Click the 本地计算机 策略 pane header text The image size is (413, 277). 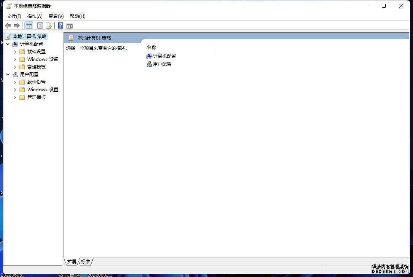(94, 38)
